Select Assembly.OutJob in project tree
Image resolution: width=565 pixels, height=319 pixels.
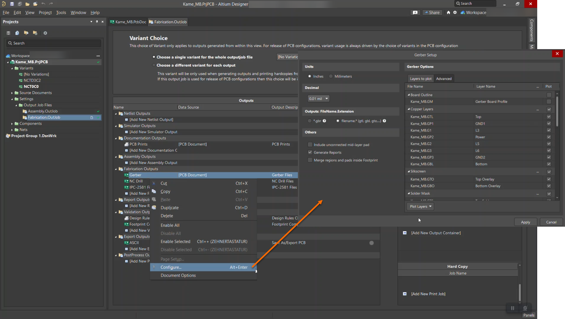[x=43, y=111]
